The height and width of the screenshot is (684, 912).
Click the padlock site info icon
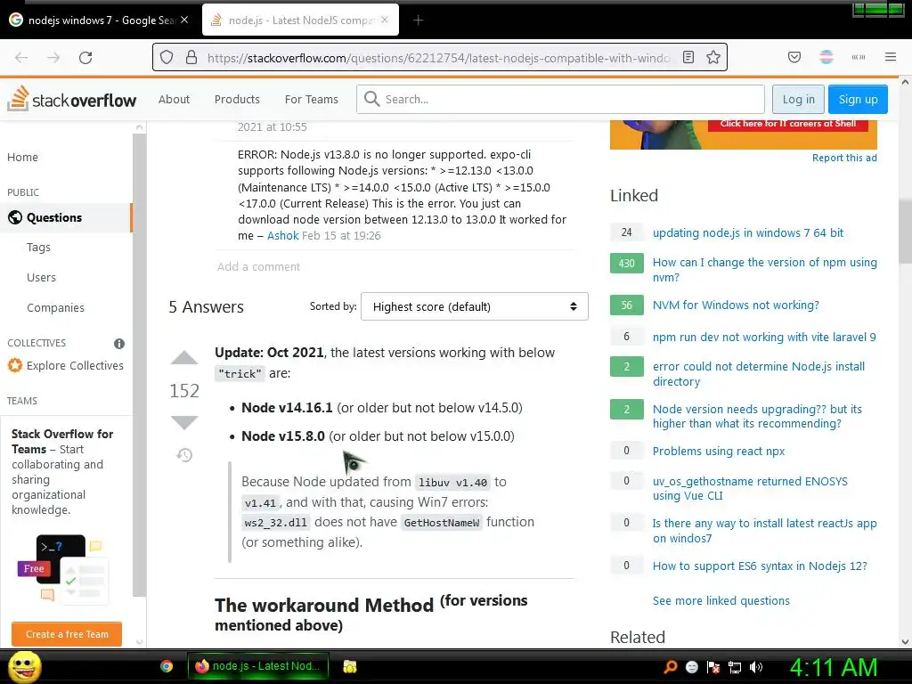[x=191, y=58]
